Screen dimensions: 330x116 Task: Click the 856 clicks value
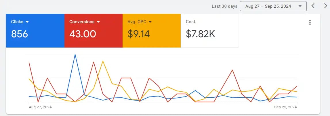click(19, 34)
